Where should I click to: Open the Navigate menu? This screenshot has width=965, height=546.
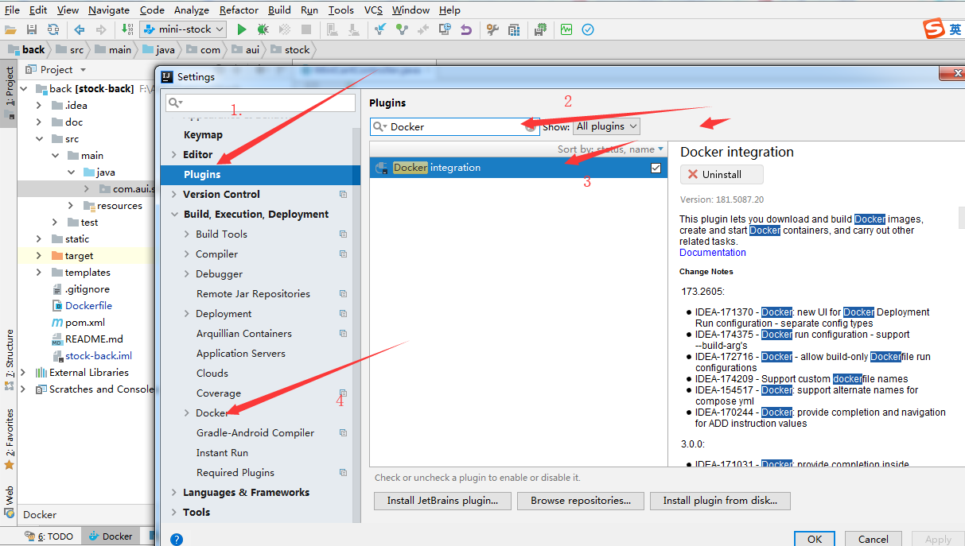(x=109, y=10)
